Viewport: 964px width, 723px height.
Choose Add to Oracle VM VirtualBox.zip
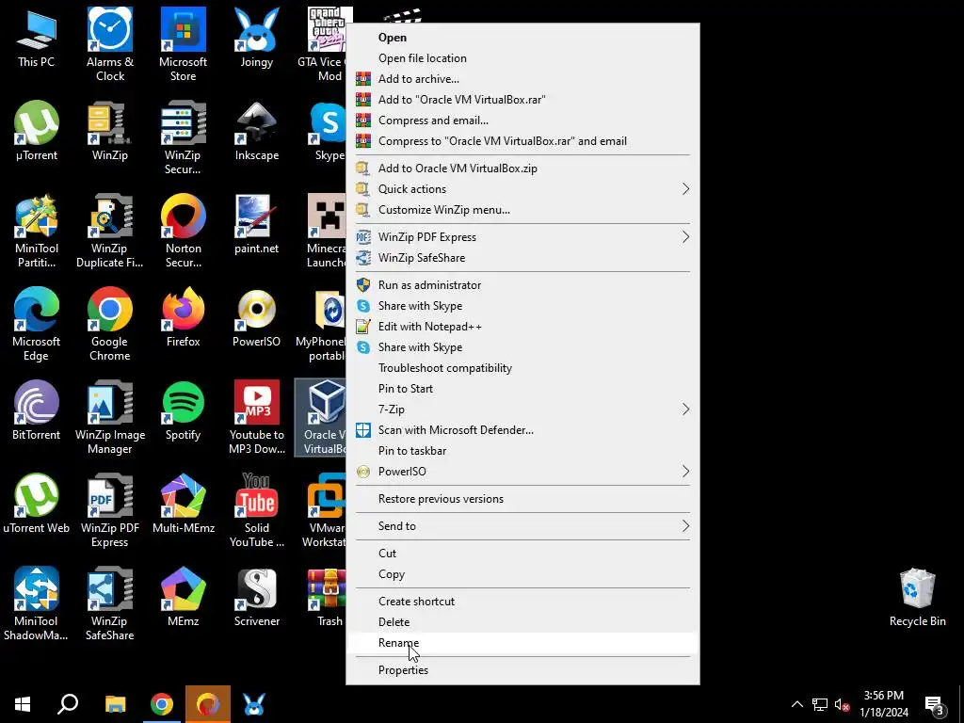coord(522,169)
